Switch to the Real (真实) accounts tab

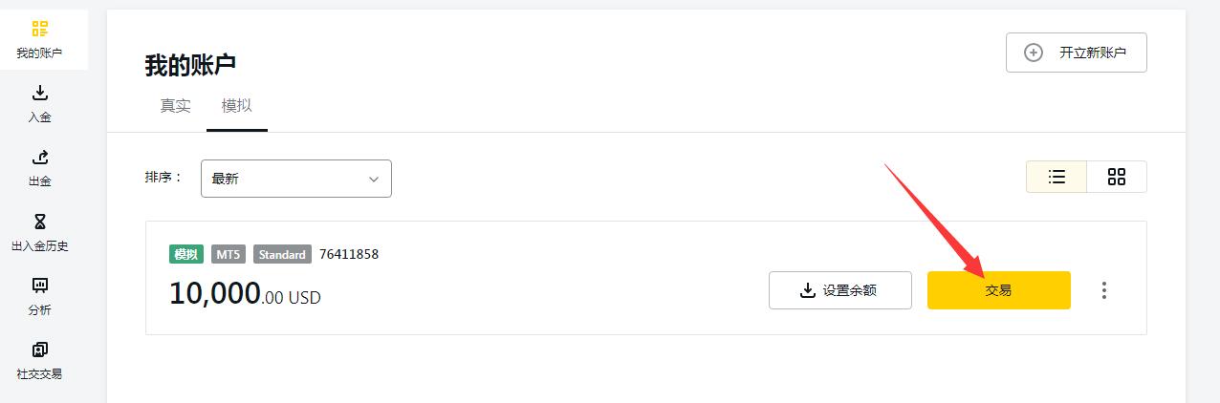pyautogui.click(x=175, y=106)
